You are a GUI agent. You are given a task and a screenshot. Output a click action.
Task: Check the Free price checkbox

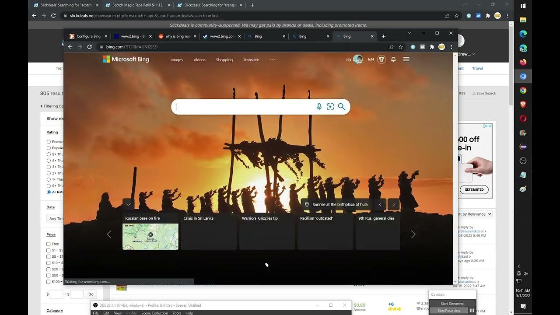[49, 244]
